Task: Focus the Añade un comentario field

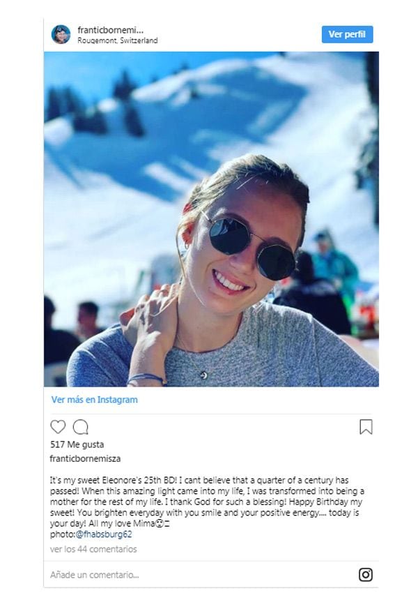Action: click(204, 575)
